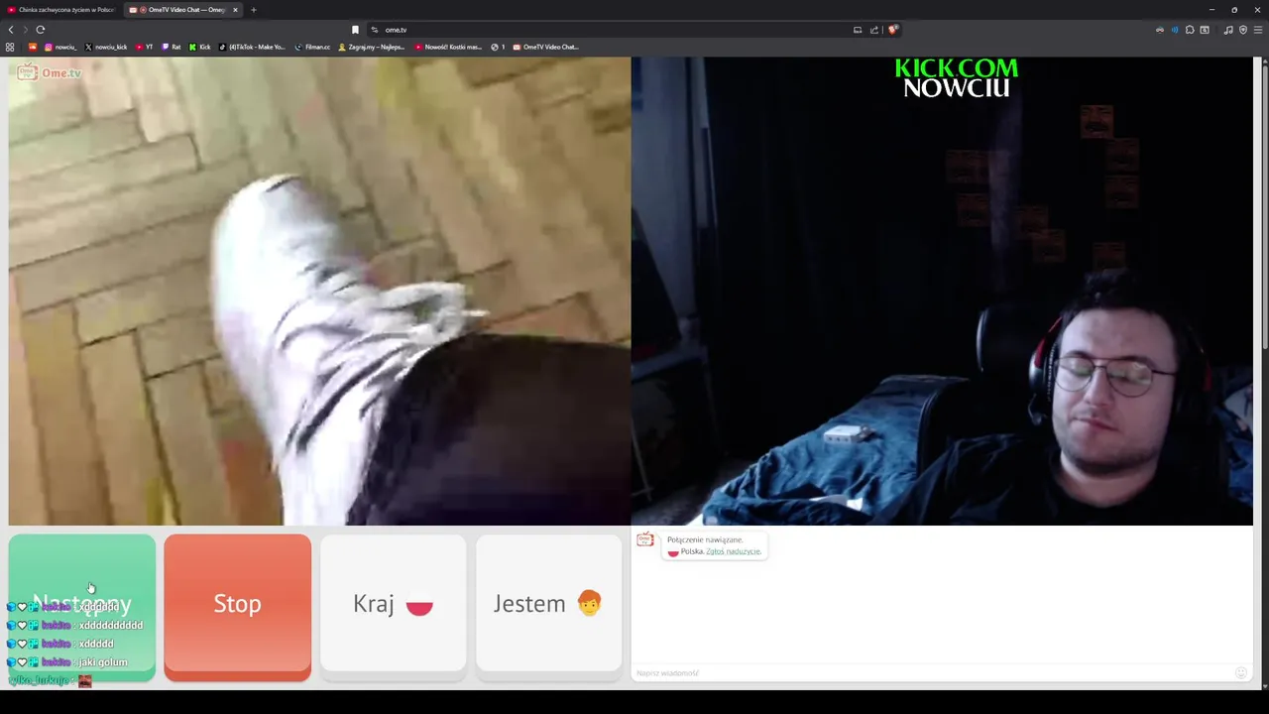Open the browser hamburger menu
1269x714 pixels.
pos(1258,30)
